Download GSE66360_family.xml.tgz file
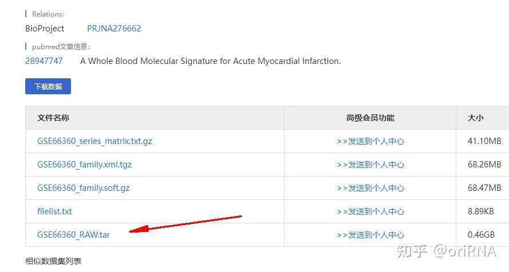This screenshot has height=272, width=509. point(84,165)
